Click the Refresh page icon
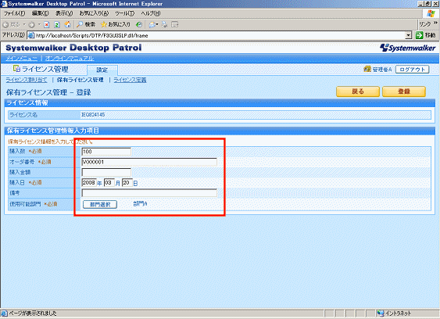The width and height of the screenshot is (440, 319). [57, 25]
